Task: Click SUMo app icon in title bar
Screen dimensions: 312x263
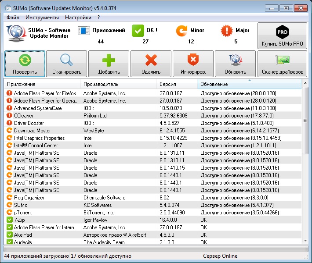Action: point(8,8)
